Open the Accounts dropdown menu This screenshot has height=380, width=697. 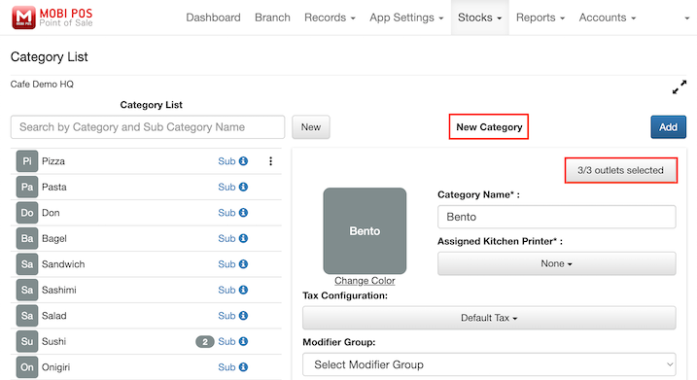608,17
